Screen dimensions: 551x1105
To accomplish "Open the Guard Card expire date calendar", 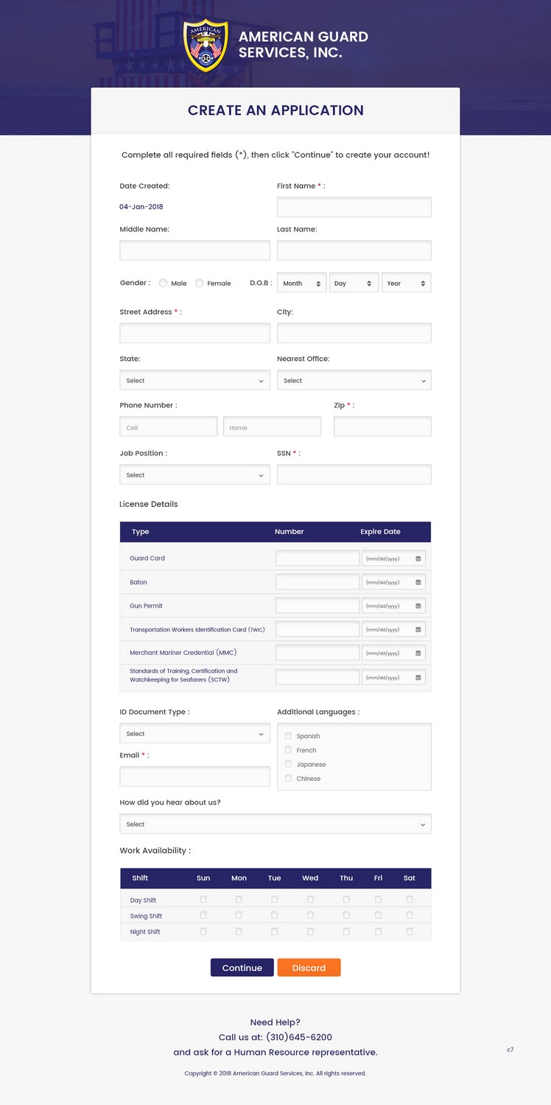I will click(420, 558).
